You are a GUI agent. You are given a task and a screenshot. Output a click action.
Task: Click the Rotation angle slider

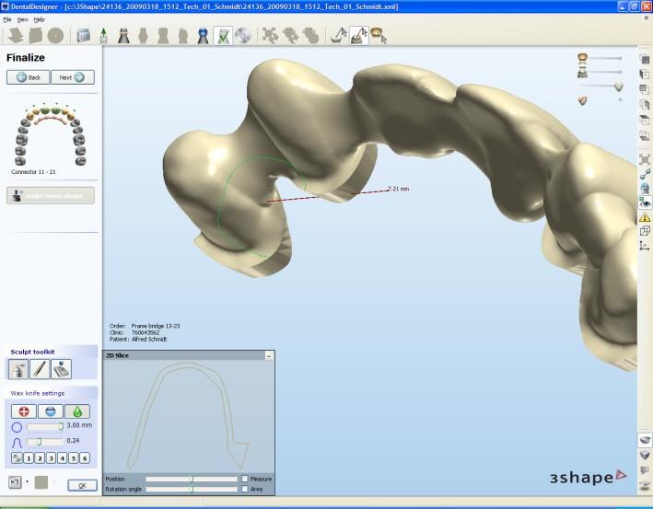[x=192, y=489]
